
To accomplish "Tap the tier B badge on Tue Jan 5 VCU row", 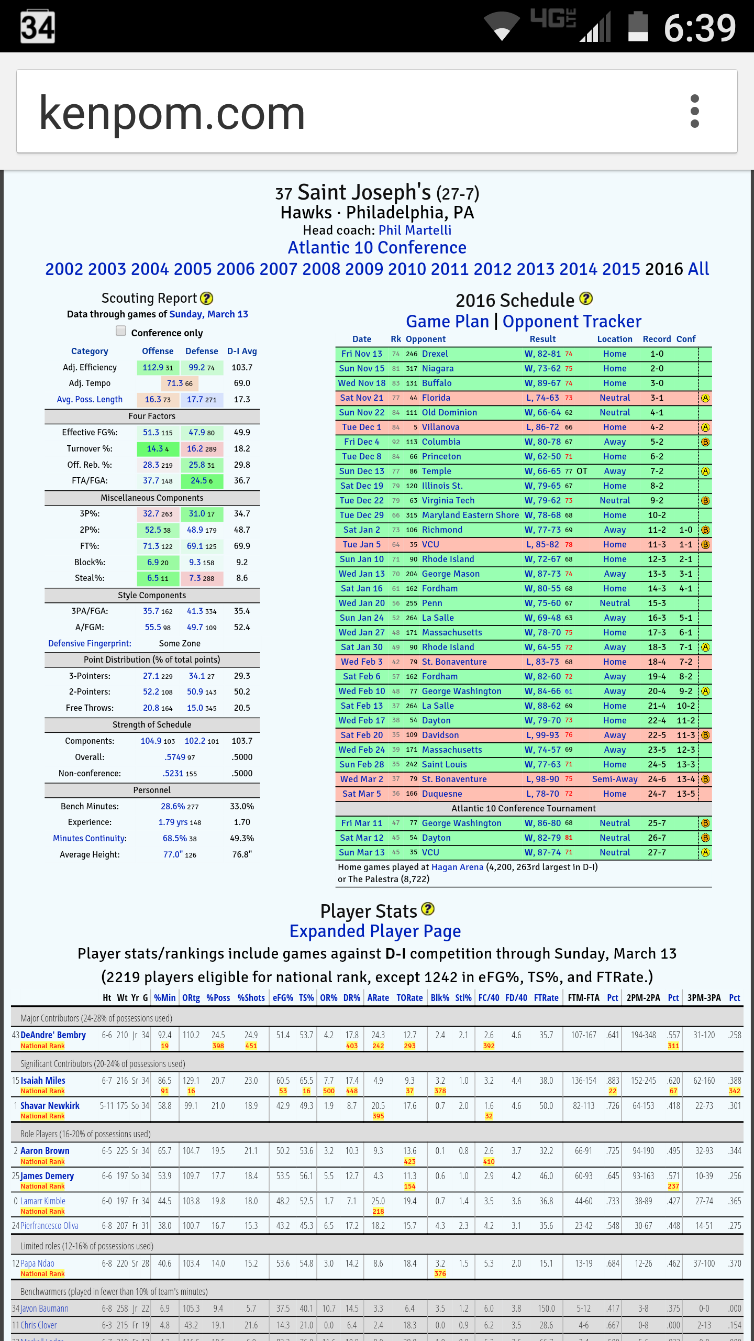I will pos(705,545).
